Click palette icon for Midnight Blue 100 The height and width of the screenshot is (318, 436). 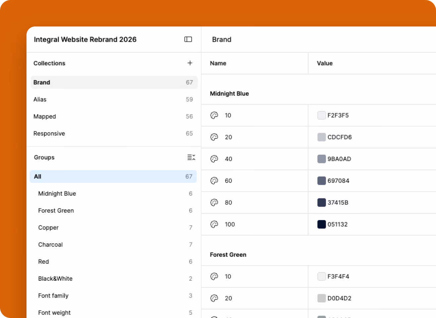[x=214, y=224]
